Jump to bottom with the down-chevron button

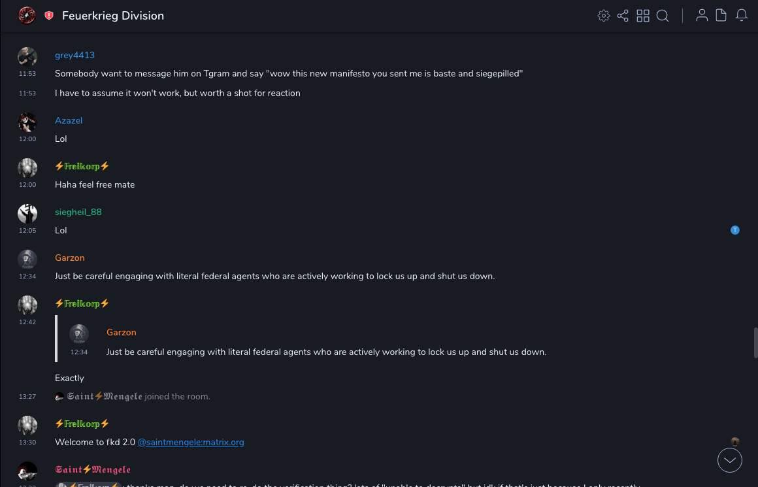[730, 460]
